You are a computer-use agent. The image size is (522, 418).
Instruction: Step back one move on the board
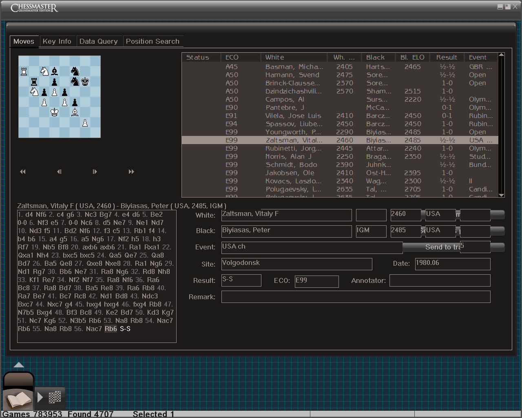pyautogui.click(x=59, y=172)
